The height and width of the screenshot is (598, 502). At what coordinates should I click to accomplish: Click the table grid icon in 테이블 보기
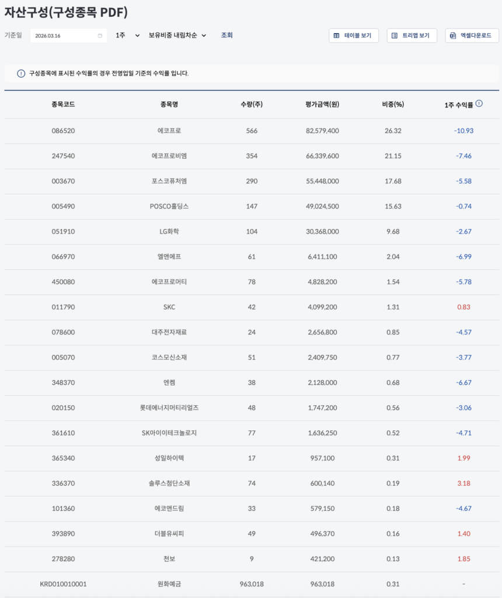click(337, 36)
